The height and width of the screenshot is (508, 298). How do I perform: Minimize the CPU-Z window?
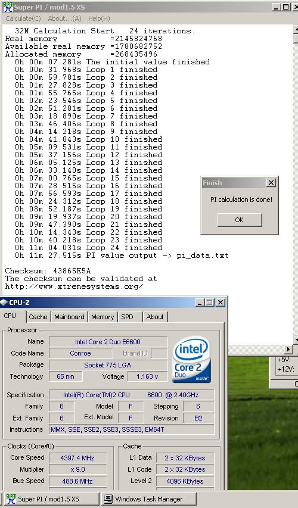[x=200, y=303]
